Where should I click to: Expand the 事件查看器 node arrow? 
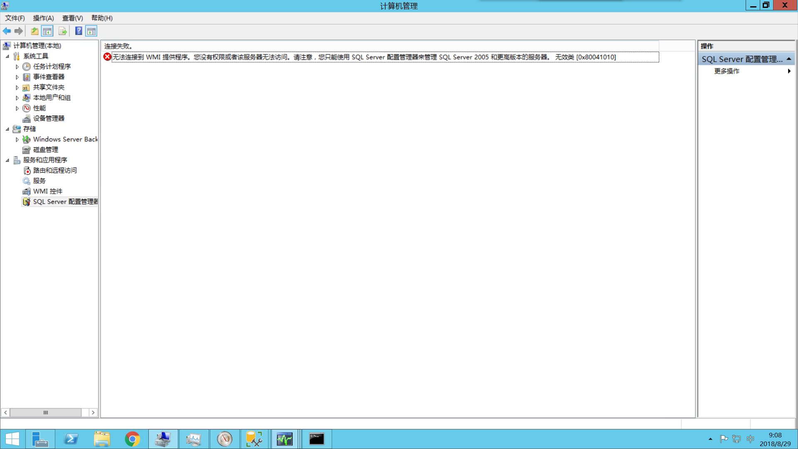pos(17,77)
